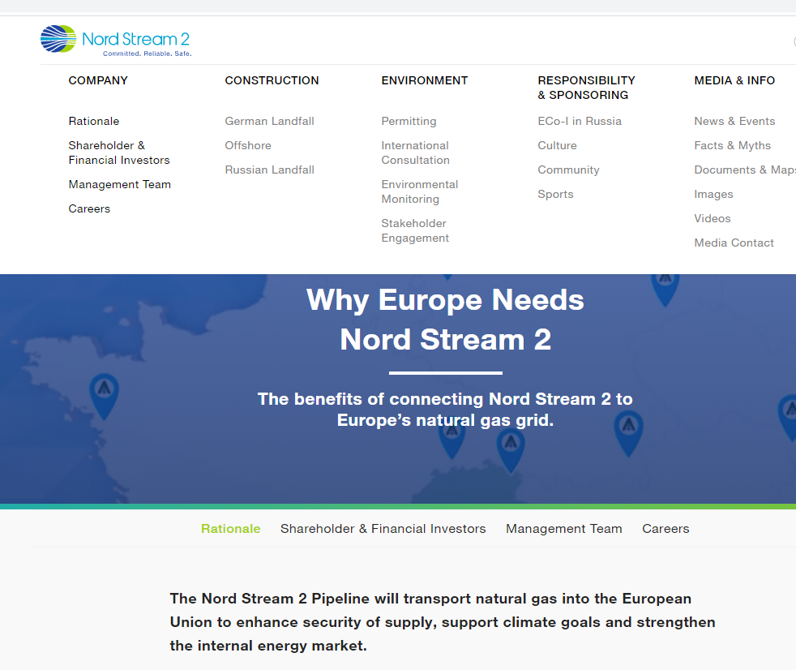Screen dimensions: 796x670
Task: Go to Facts & Myths
Action: point(732,145)
